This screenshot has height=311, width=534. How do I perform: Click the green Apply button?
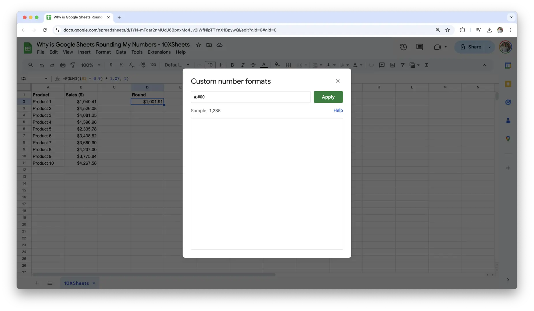coord(328,97)
